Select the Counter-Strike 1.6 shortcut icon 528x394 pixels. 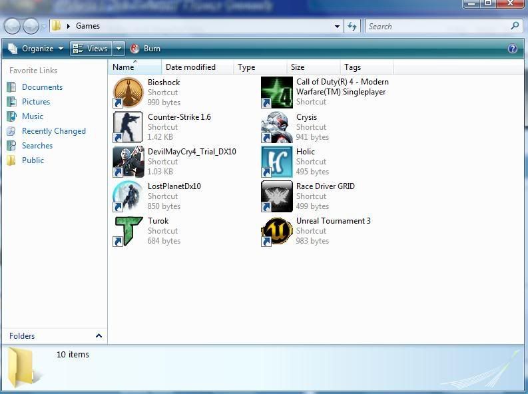[128, 127]
